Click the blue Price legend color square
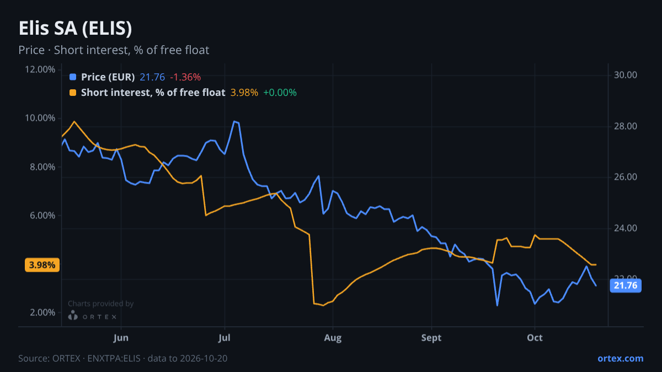Viewport: 662px width, 372px height. (73, 77)
